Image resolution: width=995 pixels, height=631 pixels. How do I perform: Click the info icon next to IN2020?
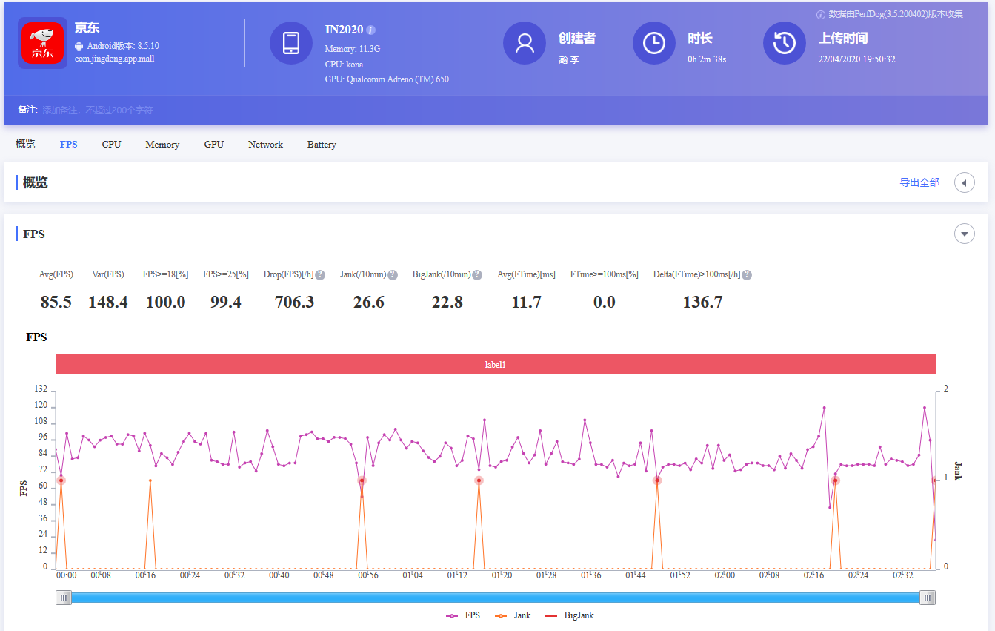(371, 30)
